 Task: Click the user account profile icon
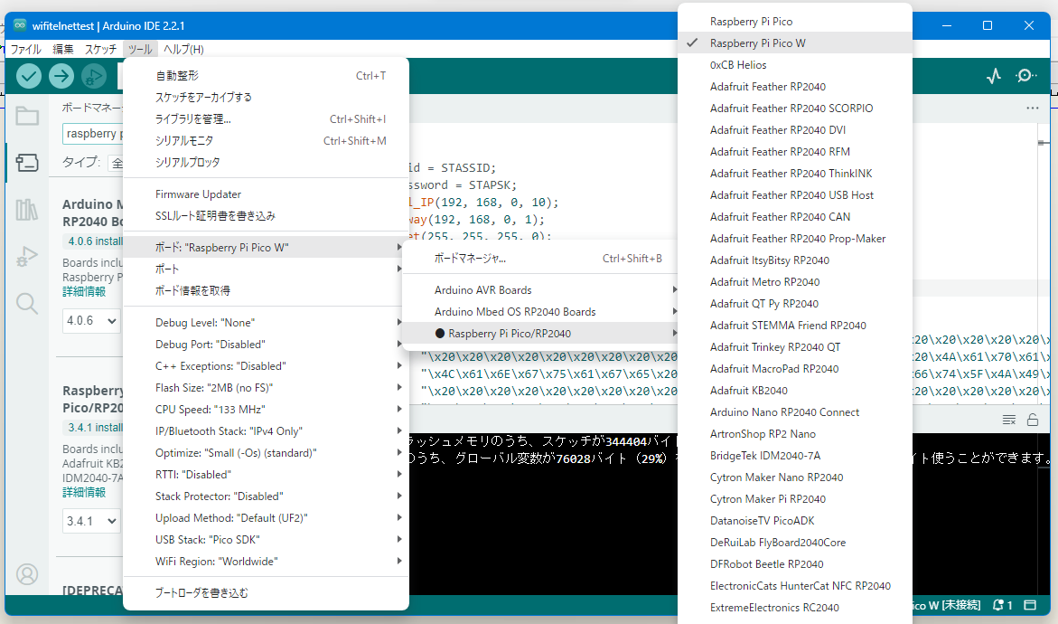tap(27, 574)
